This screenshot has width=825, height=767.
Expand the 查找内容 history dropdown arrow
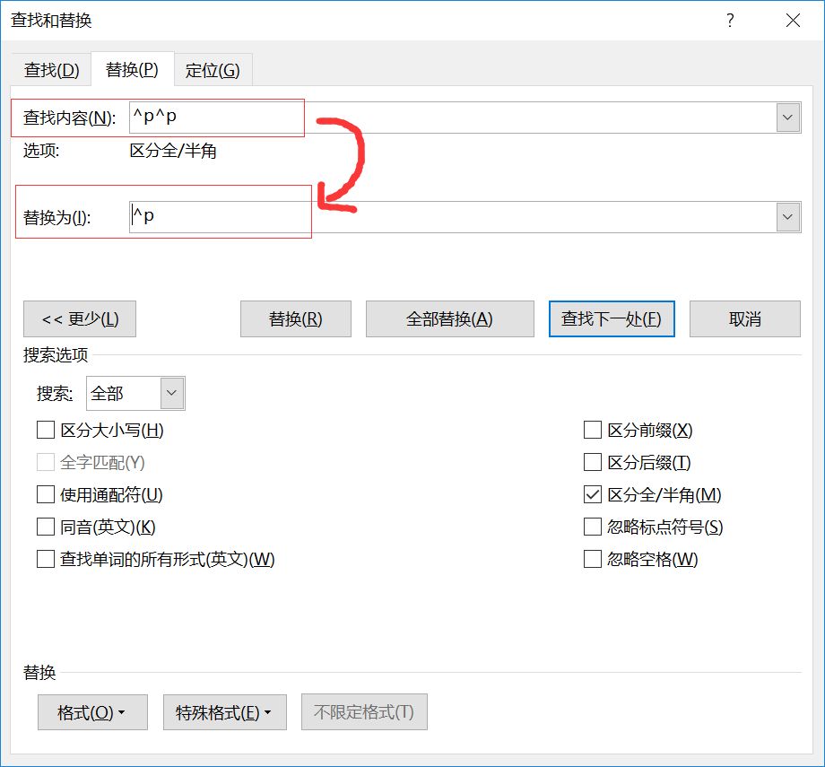[788, 118]
